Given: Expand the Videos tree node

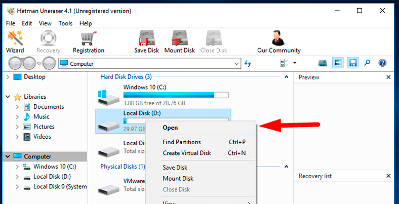Looking at the screenshot, I should [x=17, y=137].
